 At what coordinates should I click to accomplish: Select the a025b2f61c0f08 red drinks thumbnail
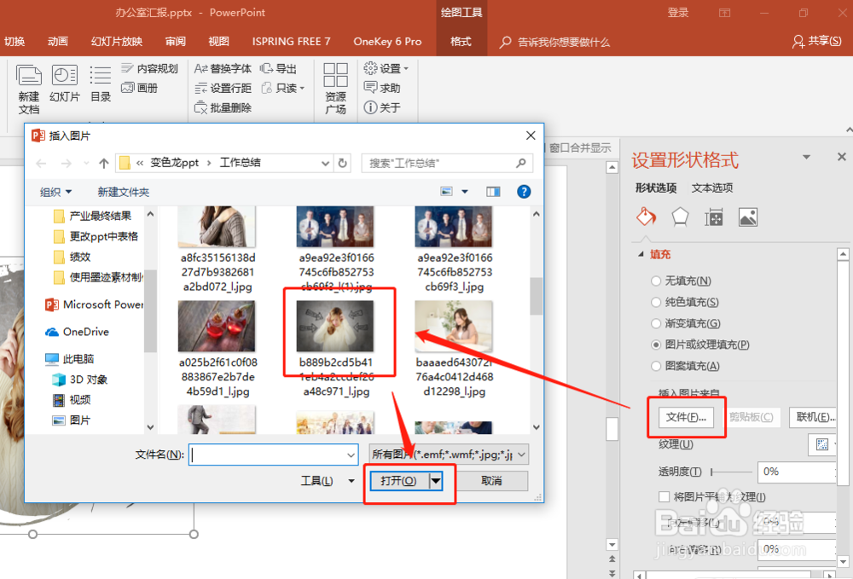pyautogui.click(x=217, y=327)
